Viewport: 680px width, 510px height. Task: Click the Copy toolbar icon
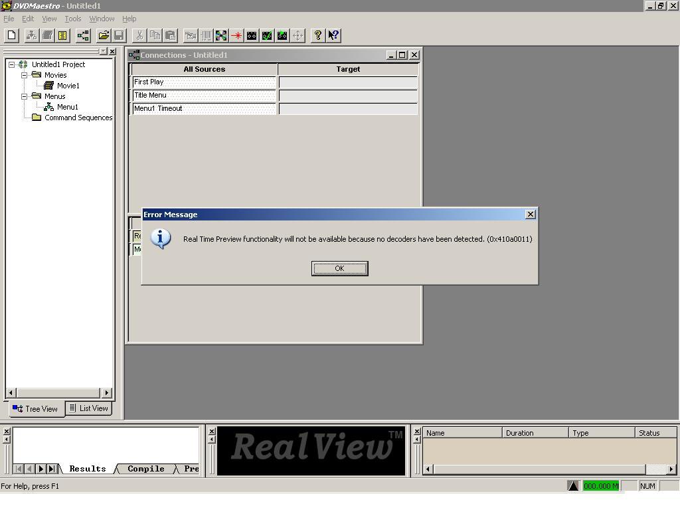click(155, 35)
